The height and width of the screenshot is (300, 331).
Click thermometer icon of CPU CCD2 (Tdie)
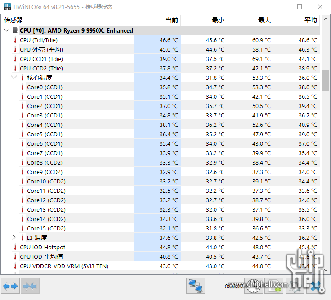(x=15, y=68)
